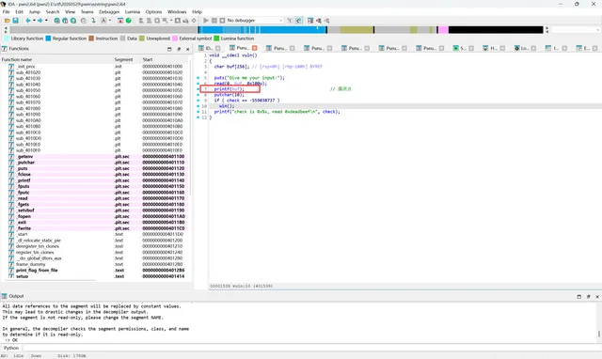602x359 pixels.
Task: Toggle breakpoint dot on code line 10
Action: point(198,106)
